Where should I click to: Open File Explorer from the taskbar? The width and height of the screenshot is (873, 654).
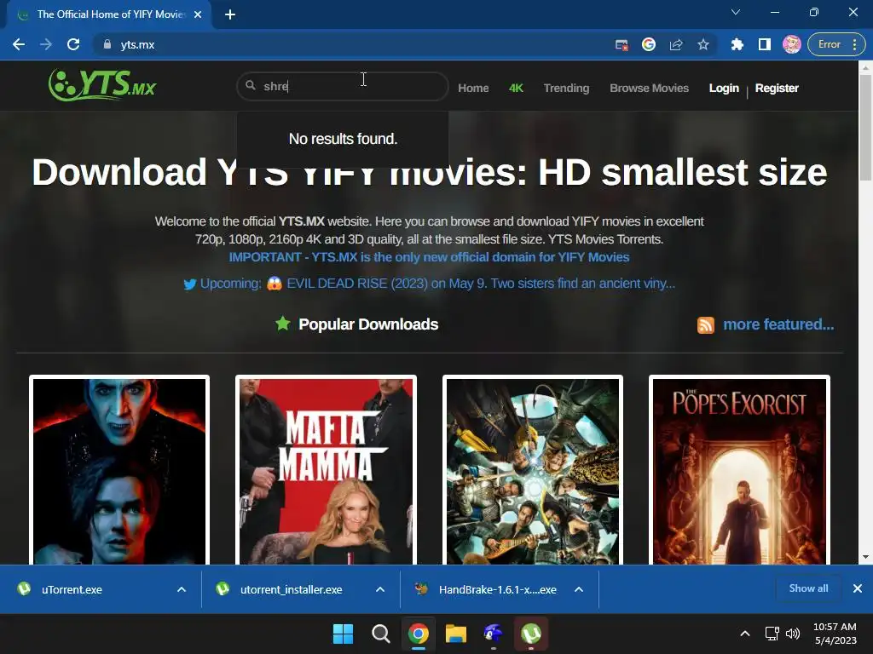(x=455, y=634)
